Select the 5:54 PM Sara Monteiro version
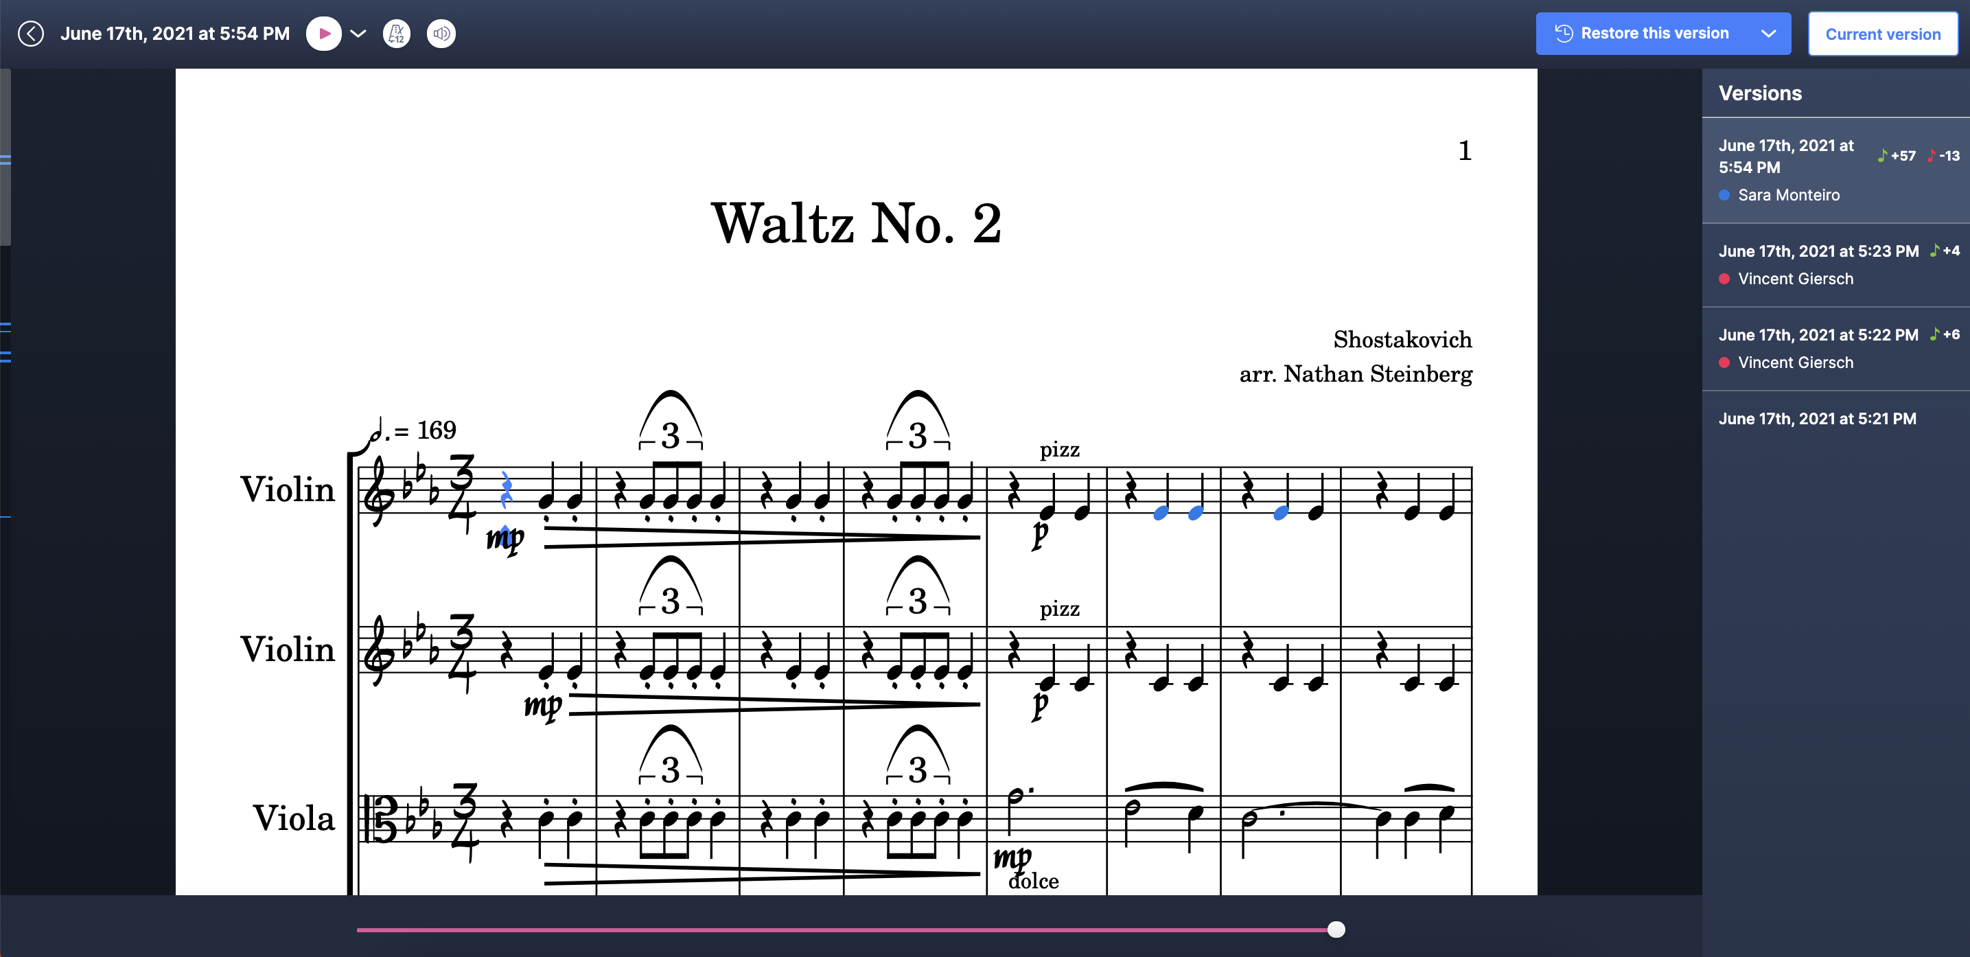Viewport: 1970px width, 957px height. point(1835,170)
